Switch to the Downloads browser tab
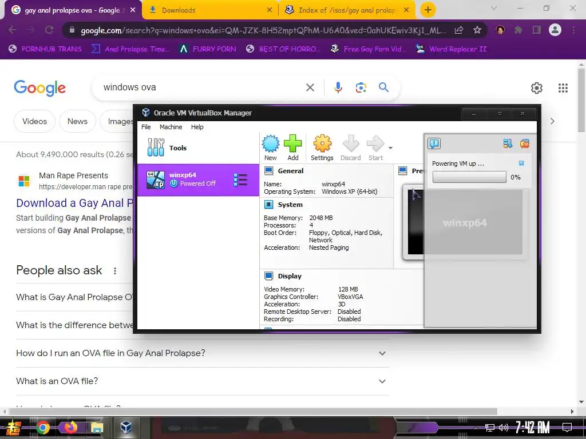The image size is (586, 439). click(x=210, y=10)
